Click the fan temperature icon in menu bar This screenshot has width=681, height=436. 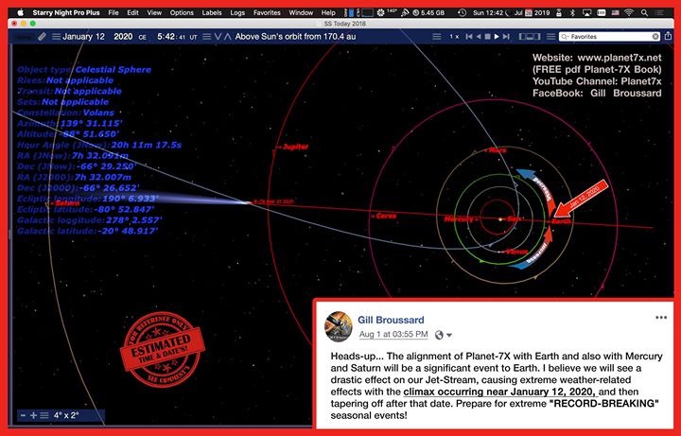[x=381, y=12]
